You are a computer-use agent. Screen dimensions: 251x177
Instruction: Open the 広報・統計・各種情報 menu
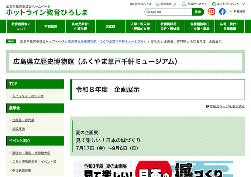click(x=230, y=27)
